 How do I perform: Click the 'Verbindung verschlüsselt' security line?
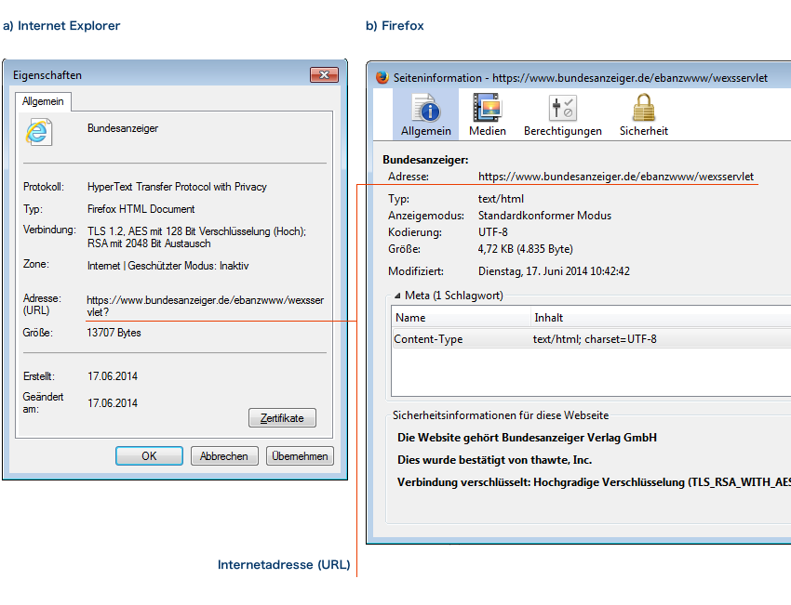pyautogui.click(x=594, y=482)
